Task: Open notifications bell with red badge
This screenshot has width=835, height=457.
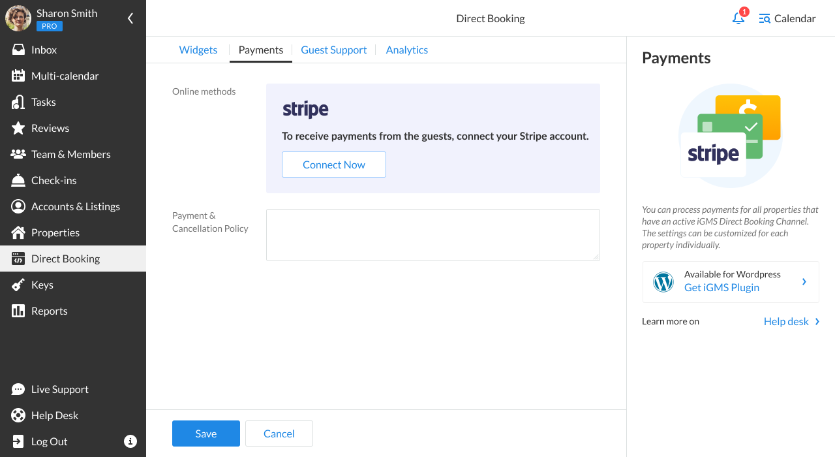Action: (739, 18)
